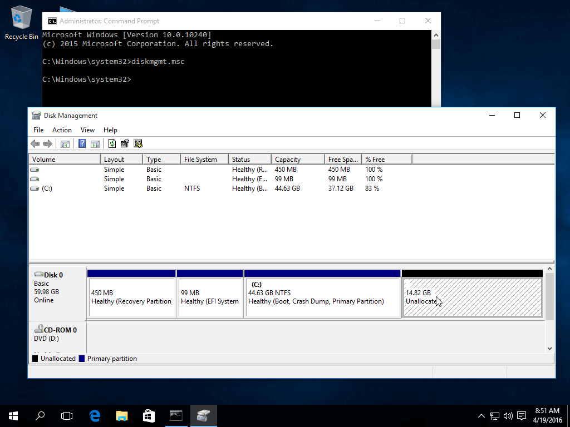Show hidden system tray icons
The width and height of the screenshot is (570, 427).
pyautogui.click(x=481, y=415)
